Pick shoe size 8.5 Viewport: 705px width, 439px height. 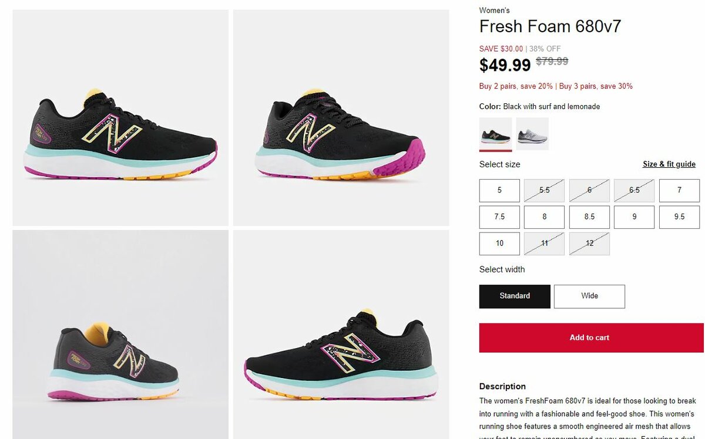[x=589, y=217]
